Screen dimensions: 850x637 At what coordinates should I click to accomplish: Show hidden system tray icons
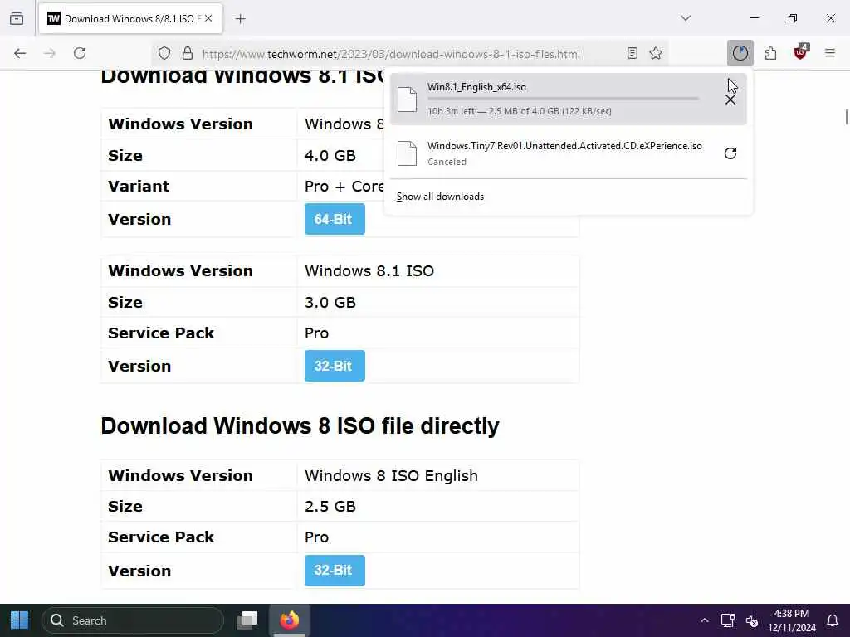coord(704,620)
